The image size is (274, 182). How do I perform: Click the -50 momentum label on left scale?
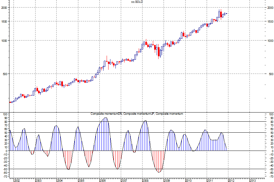pos(5,169)
